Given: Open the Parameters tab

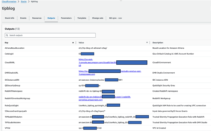Looking at the screenshot, I should (x=66, y=18).
